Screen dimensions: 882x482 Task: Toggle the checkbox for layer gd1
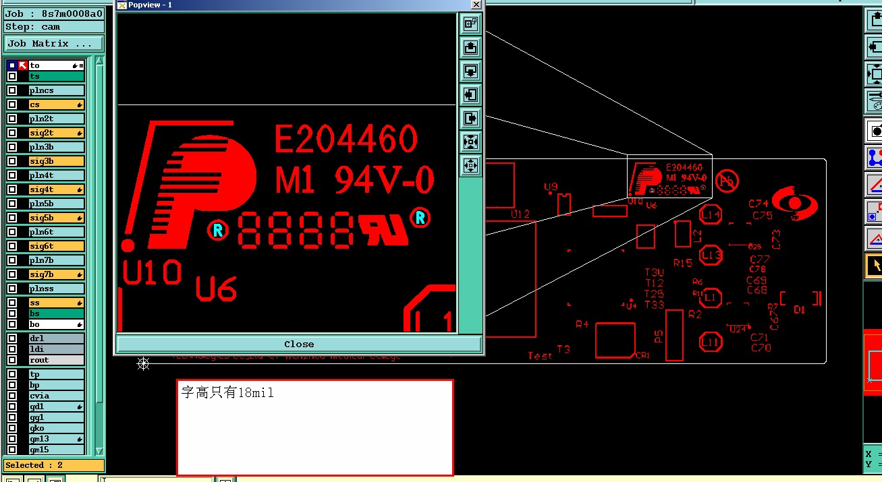click(x=12, y=406)
